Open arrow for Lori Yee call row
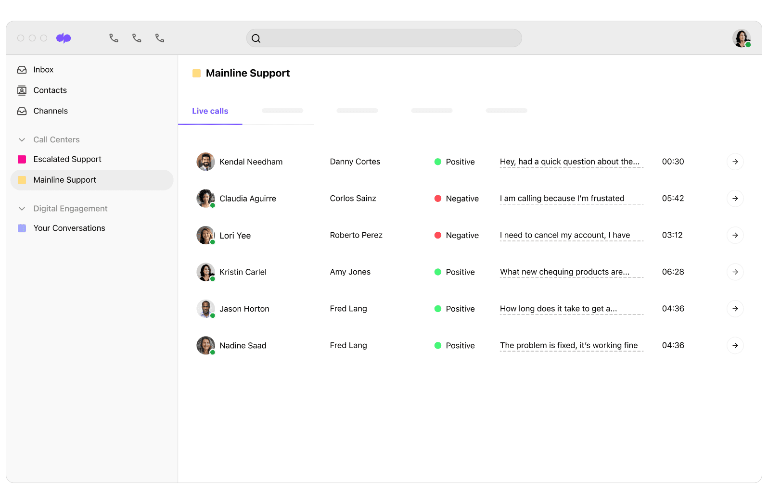Image resolution: width=768 pixels, height=503 pixels. [735, 235]
